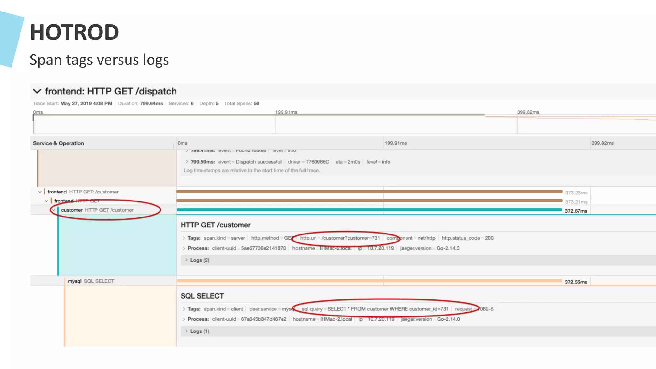Click the Duration: 799.64ms trace stat
This screenshot has width=656, height=369.
coord(140,104)
